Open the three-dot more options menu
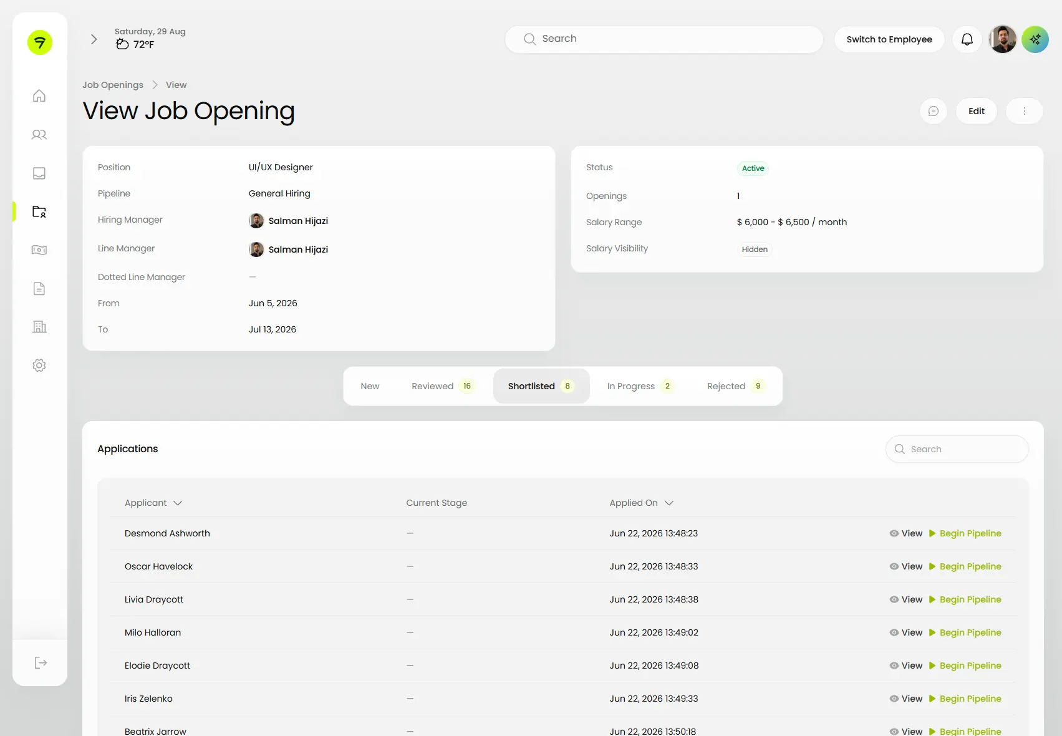The image size is (1062, 736). (x=1024, y=111)
